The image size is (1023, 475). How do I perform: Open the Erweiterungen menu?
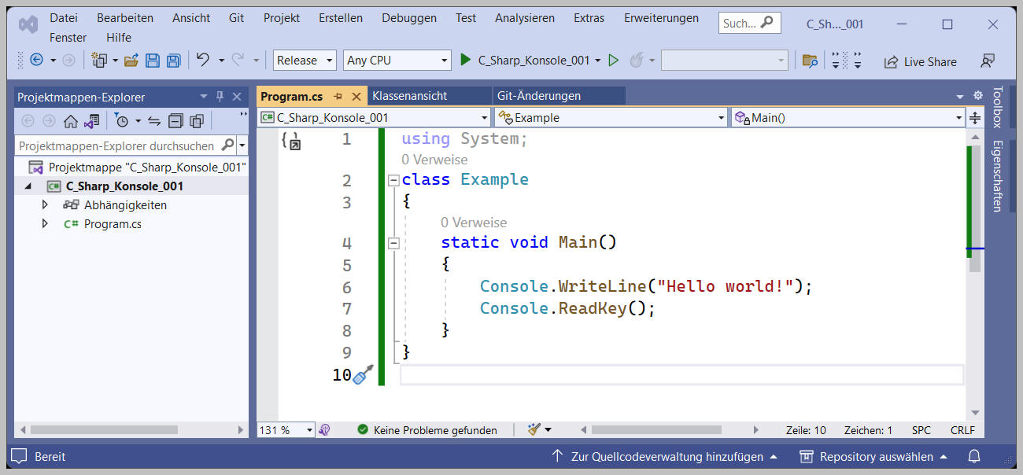[661, 17]
